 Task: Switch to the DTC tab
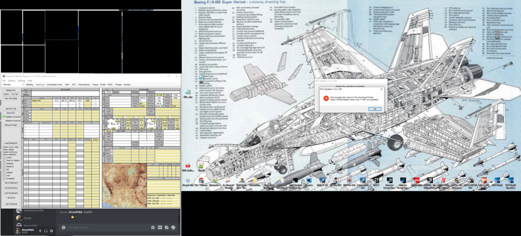coord(74,85)
